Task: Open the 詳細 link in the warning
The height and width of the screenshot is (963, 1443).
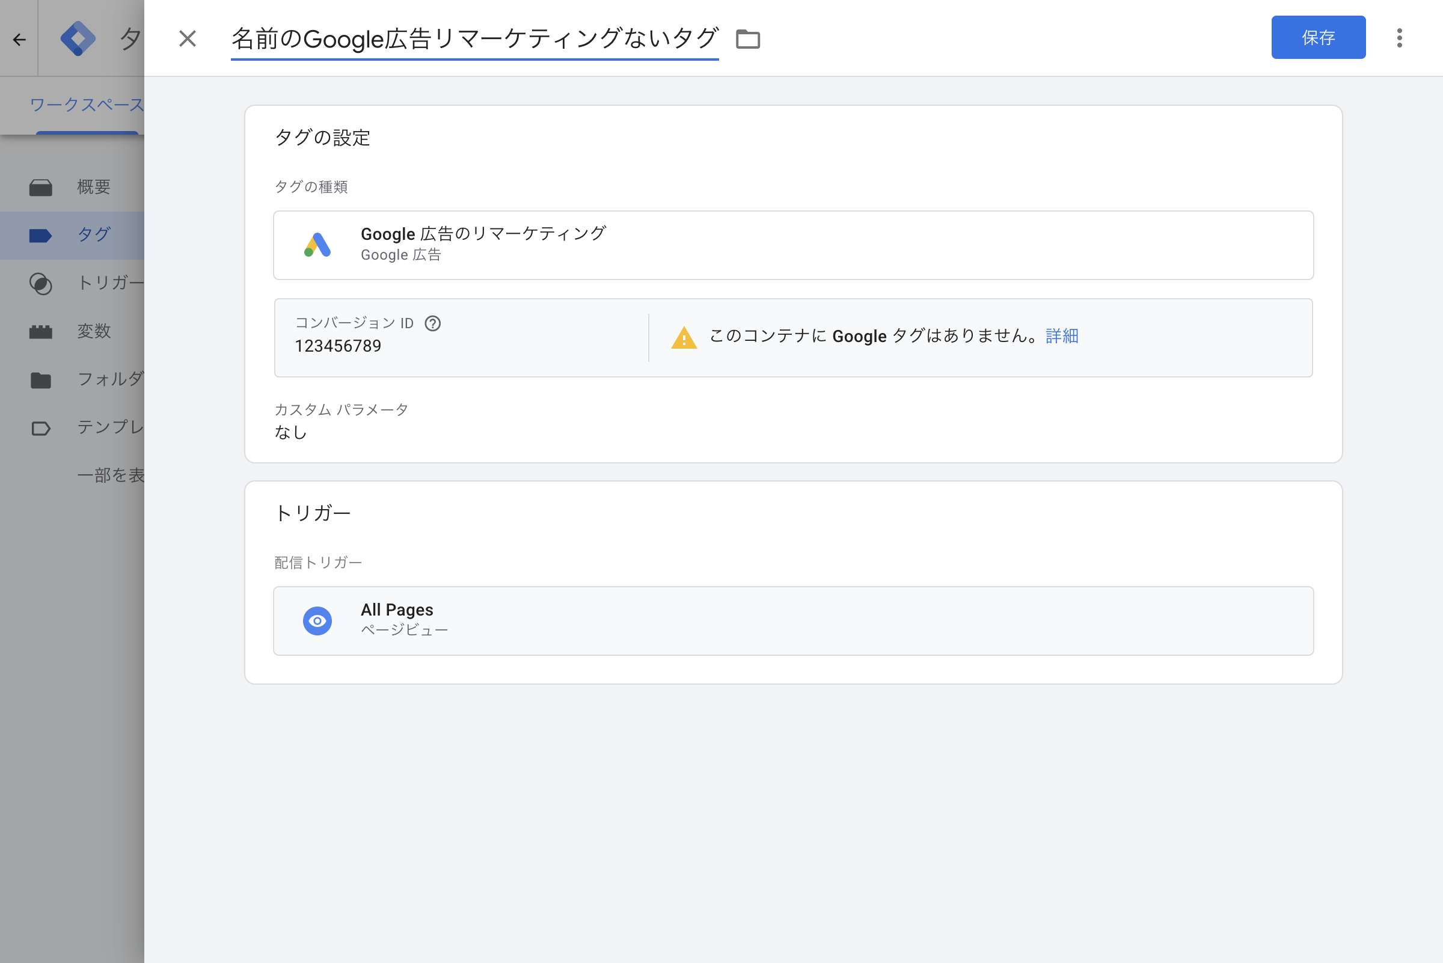Action: pyautogui.click(x=1062, y=336)
